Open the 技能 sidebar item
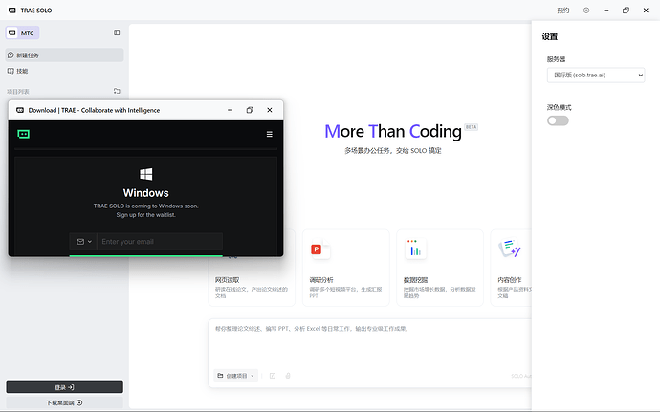The height and width of the screenshot is (412, 660). [64, 71]
